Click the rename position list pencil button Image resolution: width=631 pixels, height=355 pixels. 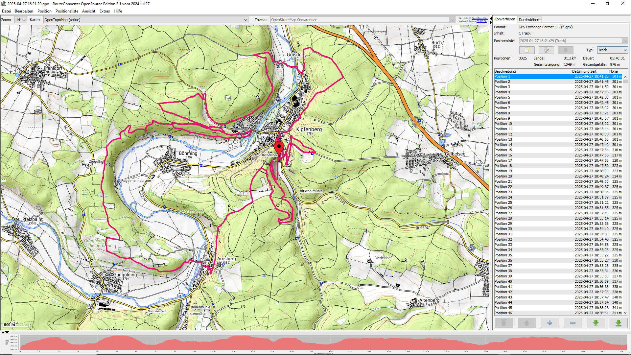tap(546, 50)
